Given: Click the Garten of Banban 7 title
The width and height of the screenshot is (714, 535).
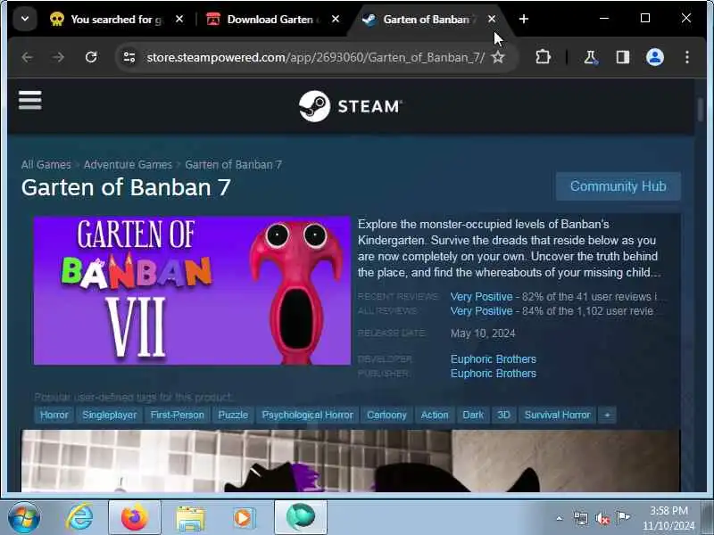Looking at the screenshot, I should [126, 187].
